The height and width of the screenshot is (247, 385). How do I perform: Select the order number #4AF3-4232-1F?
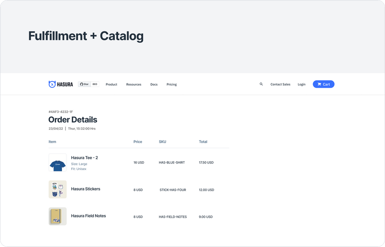coord(60,112)
